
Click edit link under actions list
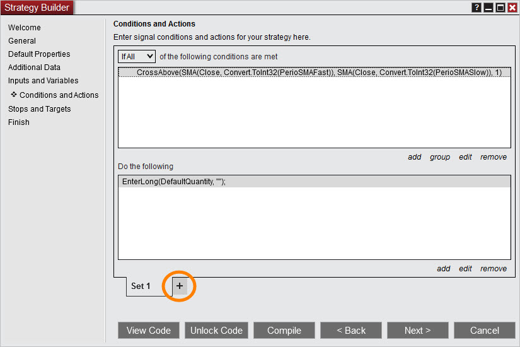tap(465, 269)
